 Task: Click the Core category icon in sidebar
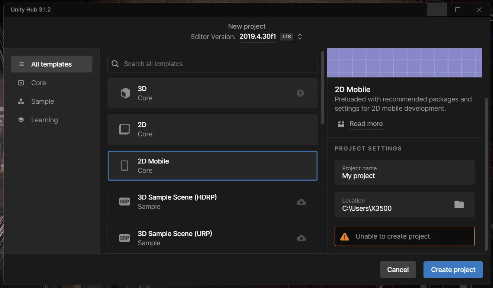click(x=21, y=82)
